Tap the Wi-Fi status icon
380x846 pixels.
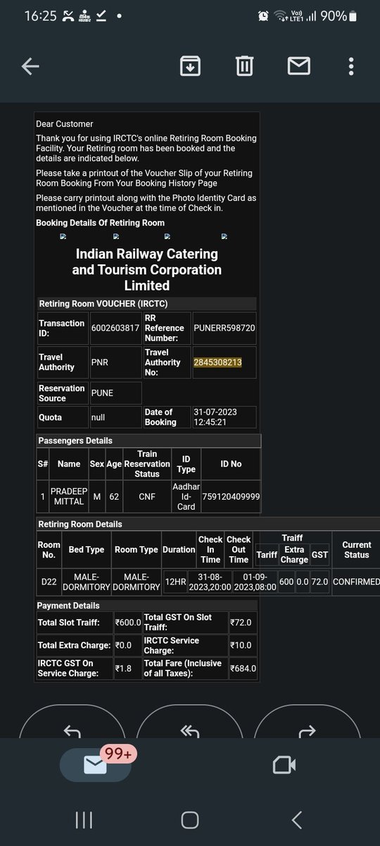tap(281, 16)
